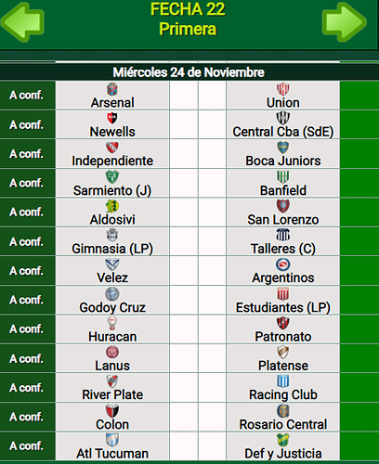The width and height of the screenshot is (379, 464).
Task: Click the FECHA 22 Primera heading
Action: pyautogui.click(x=188, y=19)
